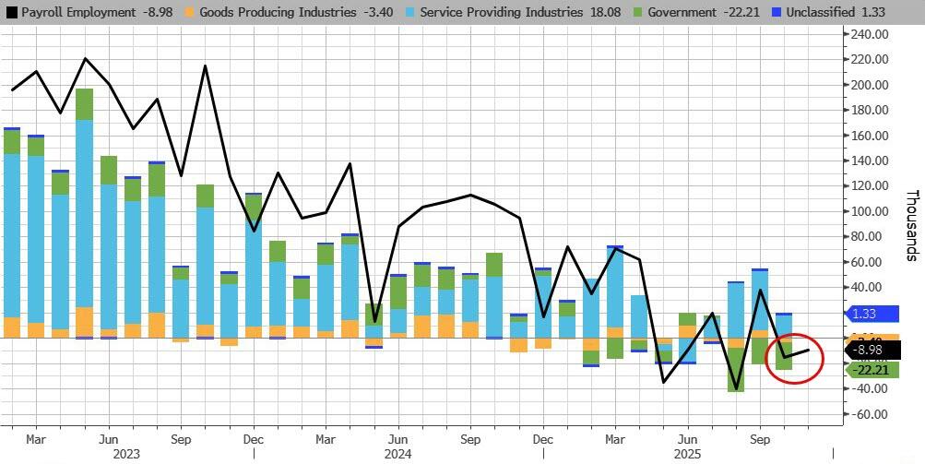This screenshot has height=464, width=925.
Task: Click the 100.00 y-axis tick label
Action: (869, 211)
